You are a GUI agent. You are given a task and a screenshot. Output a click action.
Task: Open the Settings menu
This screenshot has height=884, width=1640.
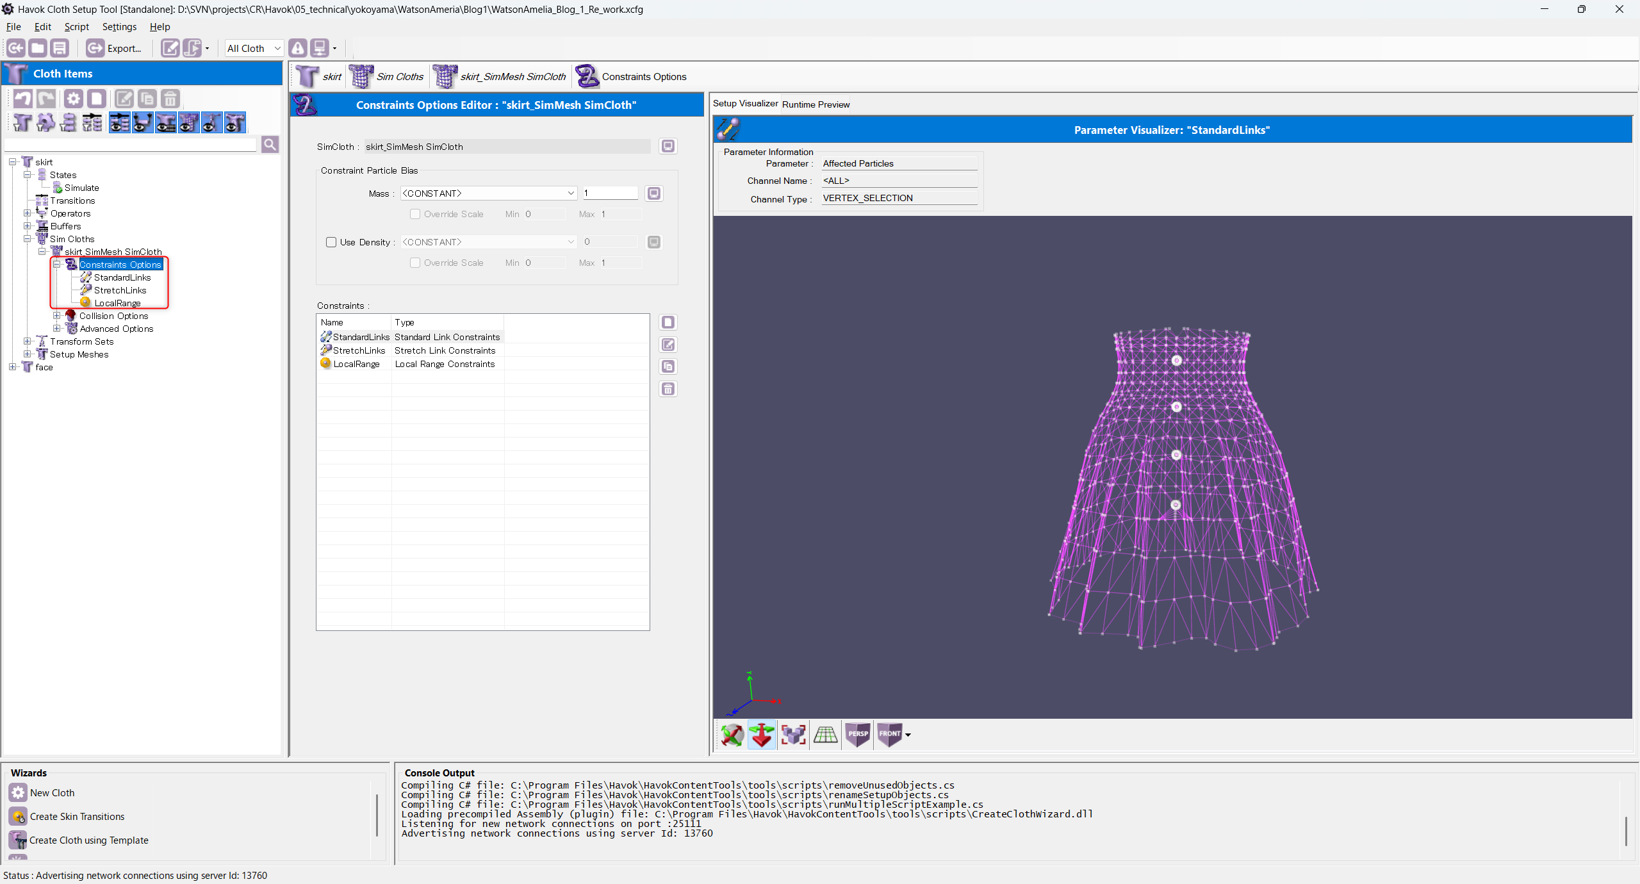coord(119,27)
